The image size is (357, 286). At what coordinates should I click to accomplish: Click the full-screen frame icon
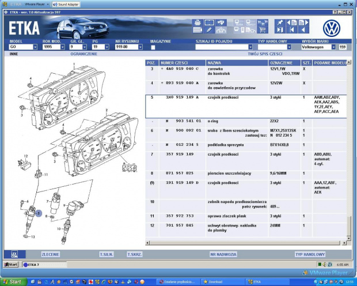click(x=209, y=22)
